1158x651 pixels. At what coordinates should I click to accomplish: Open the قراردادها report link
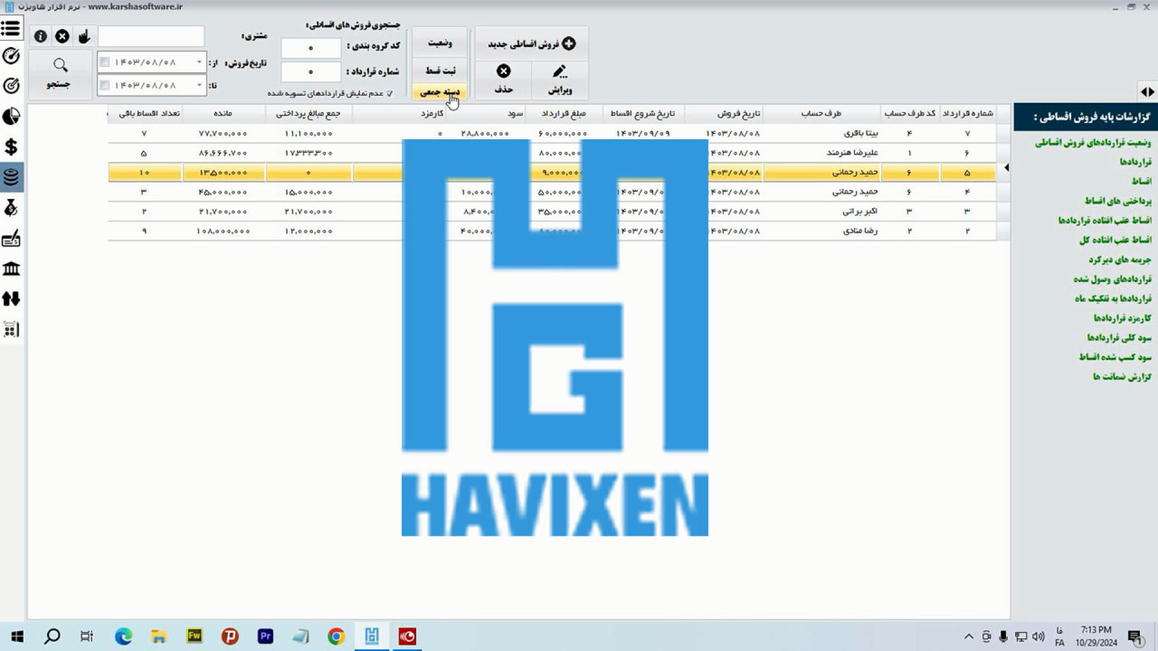1136,162
